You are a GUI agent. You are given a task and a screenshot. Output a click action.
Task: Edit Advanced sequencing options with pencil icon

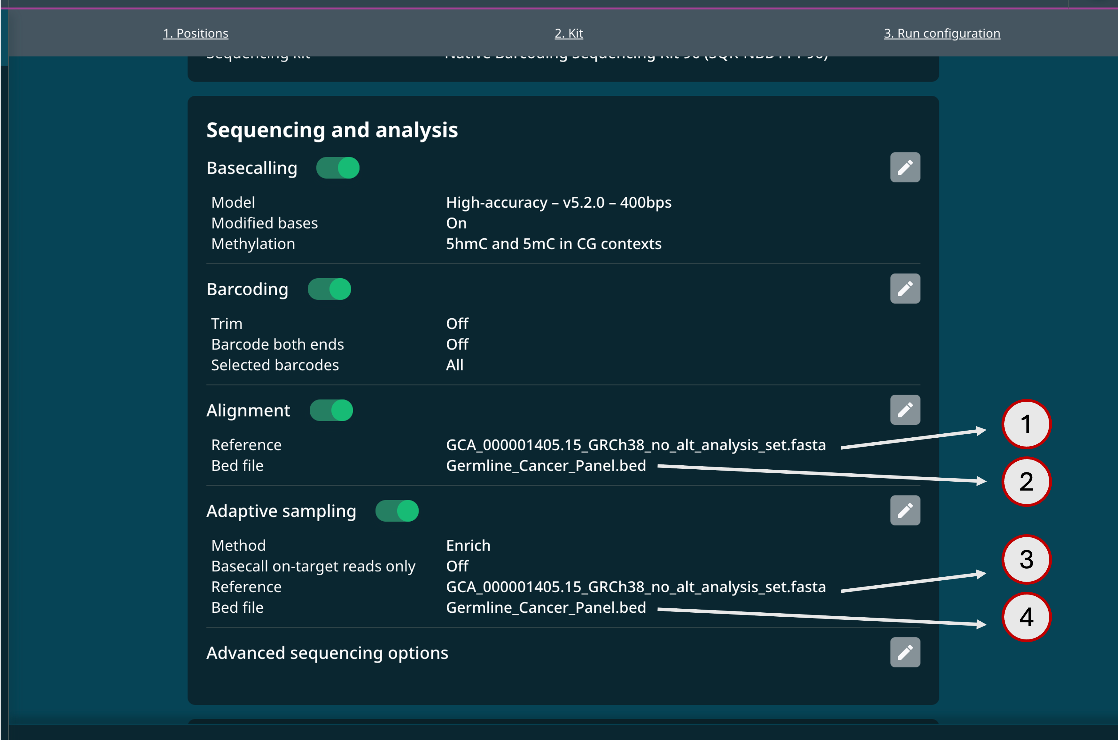pos(905,652)
